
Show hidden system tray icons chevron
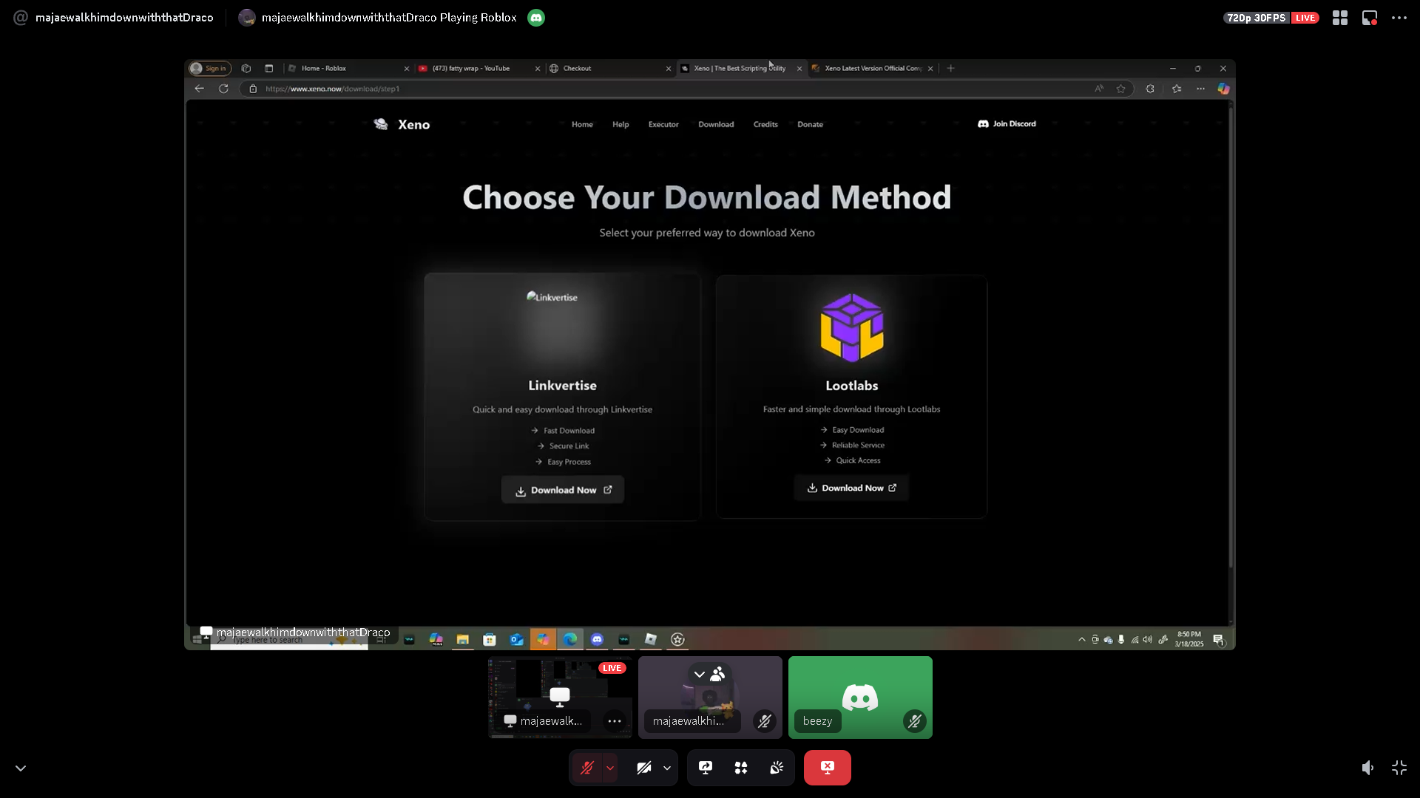tap(1082, 639)
